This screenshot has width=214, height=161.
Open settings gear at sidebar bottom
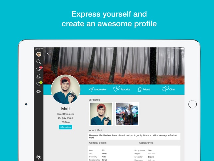tap(39, 157)
